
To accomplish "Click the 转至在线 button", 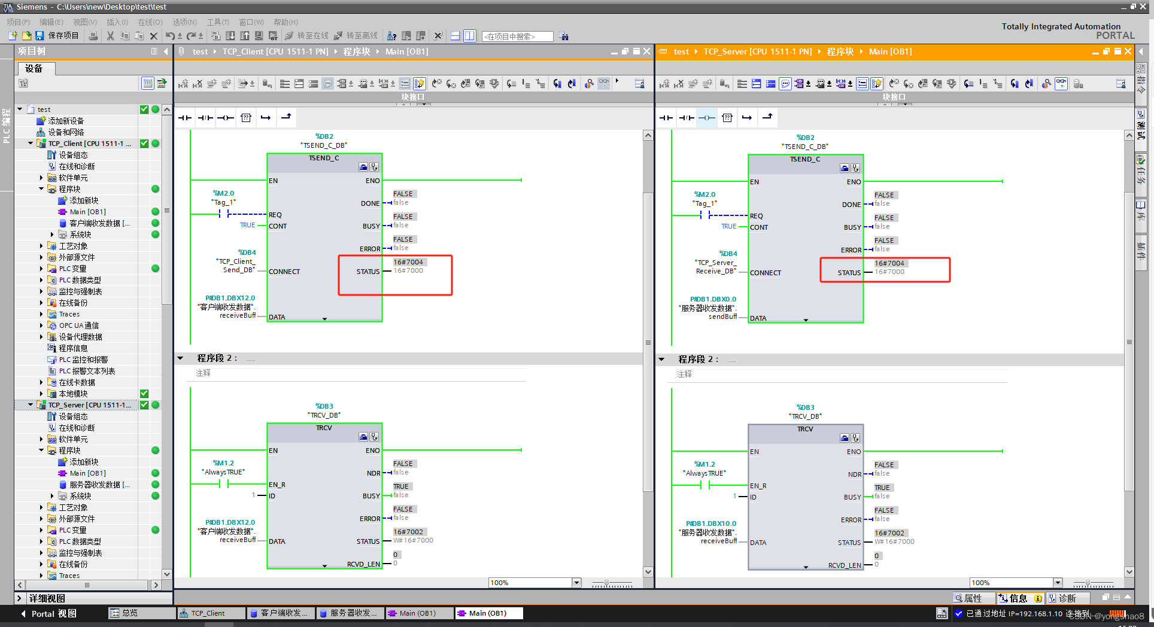I will 307,36.
